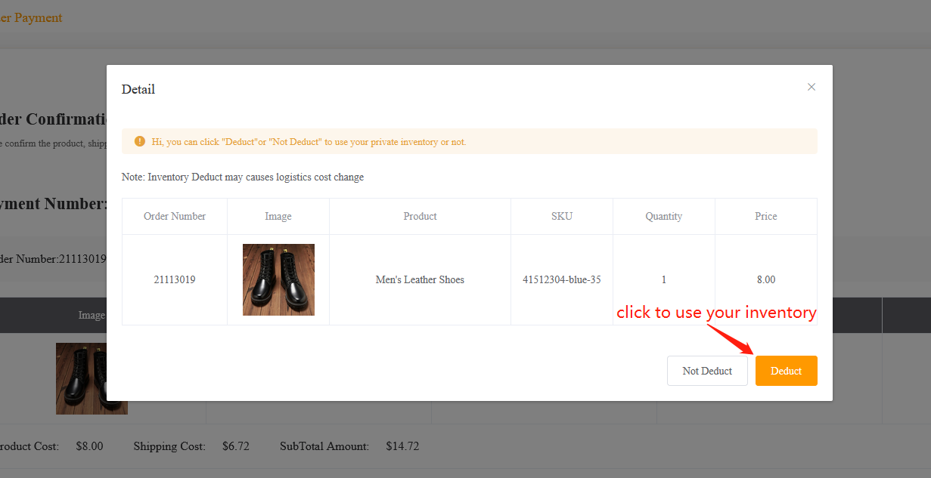Click order number 21113019 in the table row
Image resolution: width=931 pixels, height=478 pixels.
[175, 279]
